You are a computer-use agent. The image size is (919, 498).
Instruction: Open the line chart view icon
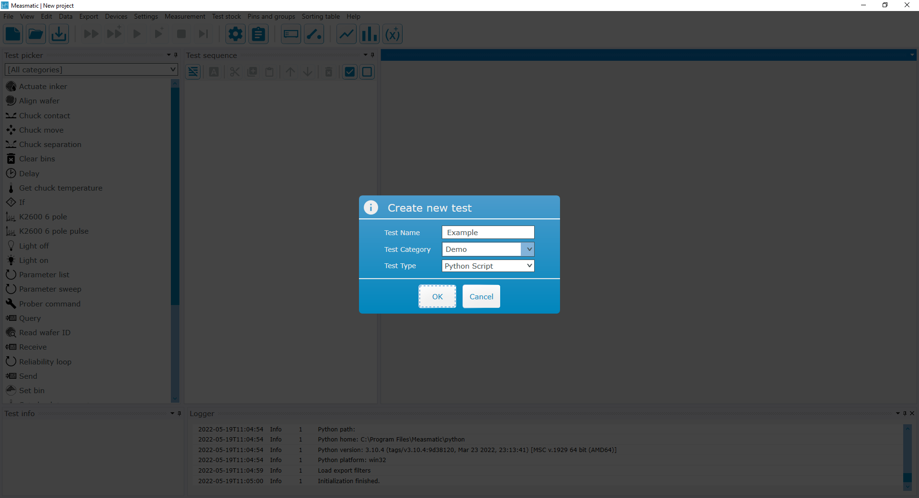tap(347, 34)
